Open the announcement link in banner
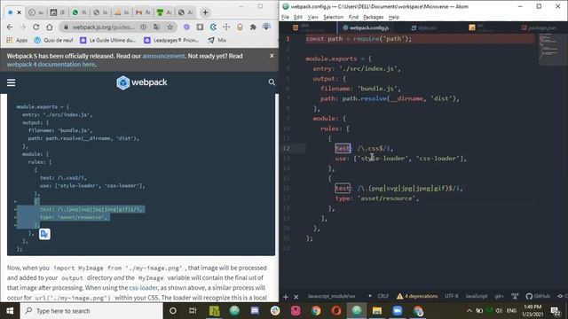This screenshot has height=319, width=568. 163,56
